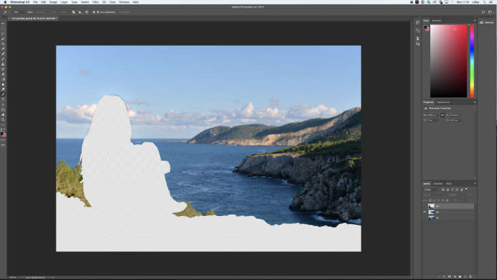Click the top layer thumbnail
497x280 pixels.
432,205
